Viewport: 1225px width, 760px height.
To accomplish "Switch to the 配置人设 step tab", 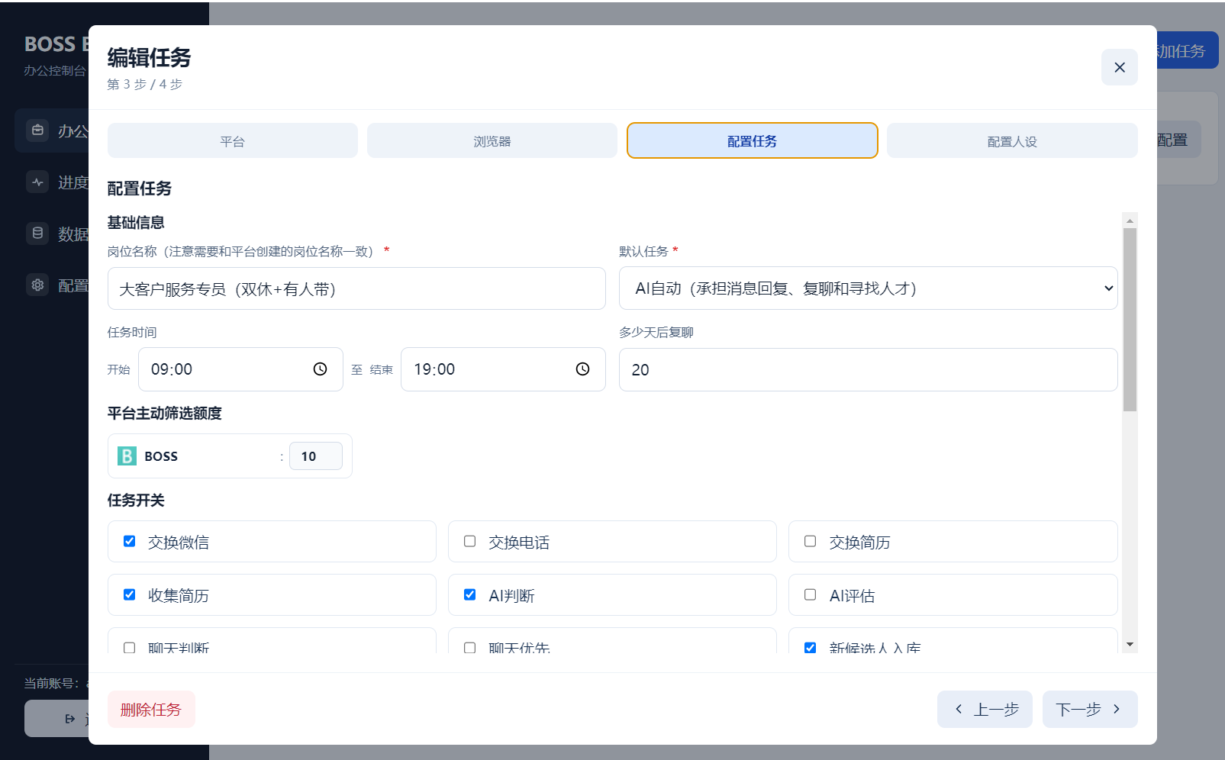I will [1012, 141].
